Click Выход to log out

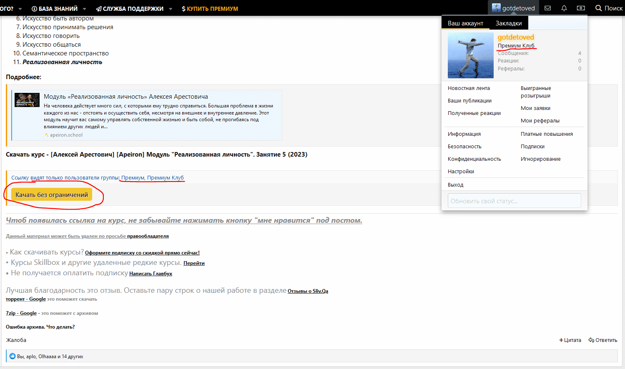455,184
